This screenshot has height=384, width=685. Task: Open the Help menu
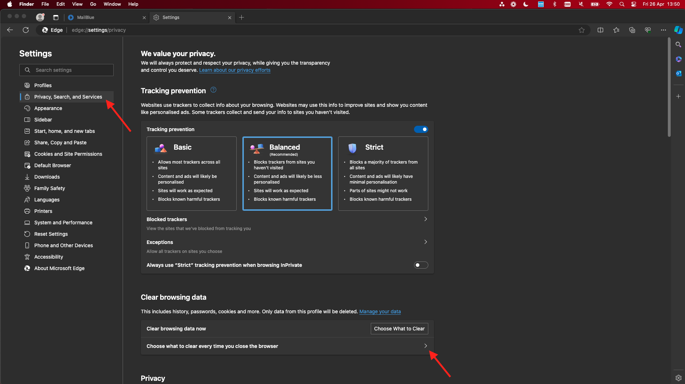(133, 4)
